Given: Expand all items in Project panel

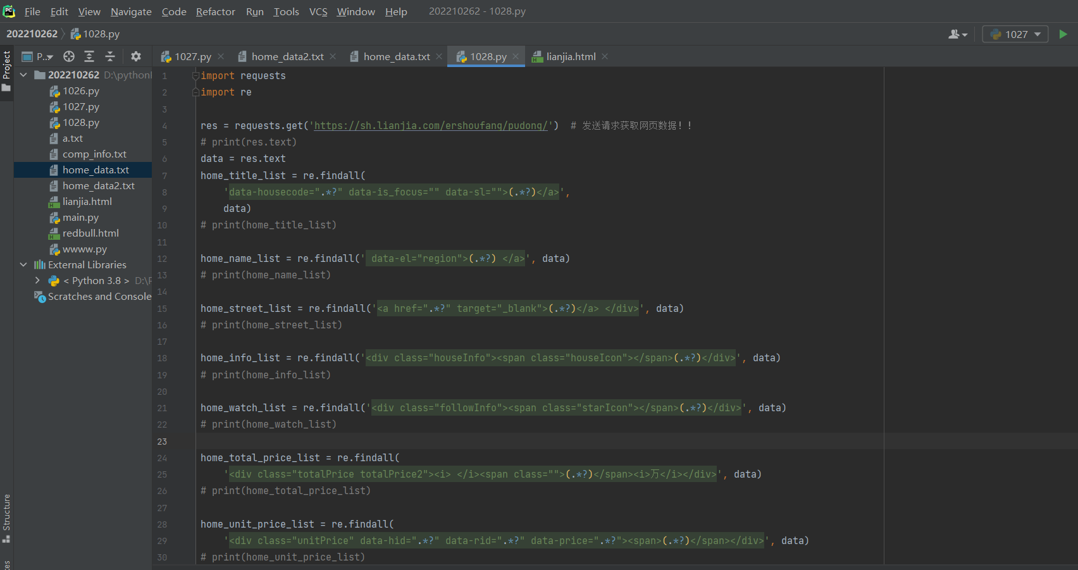Looking at the screenshot, I should click(89, 56).
